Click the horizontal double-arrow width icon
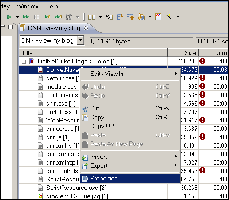 [92, 17]
